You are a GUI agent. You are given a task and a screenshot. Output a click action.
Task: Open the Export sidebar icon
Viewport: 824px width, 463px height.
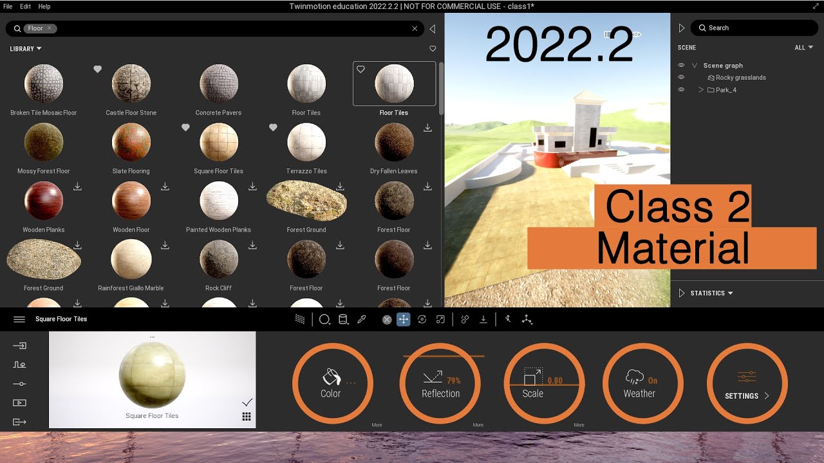[x=19, y=422]
